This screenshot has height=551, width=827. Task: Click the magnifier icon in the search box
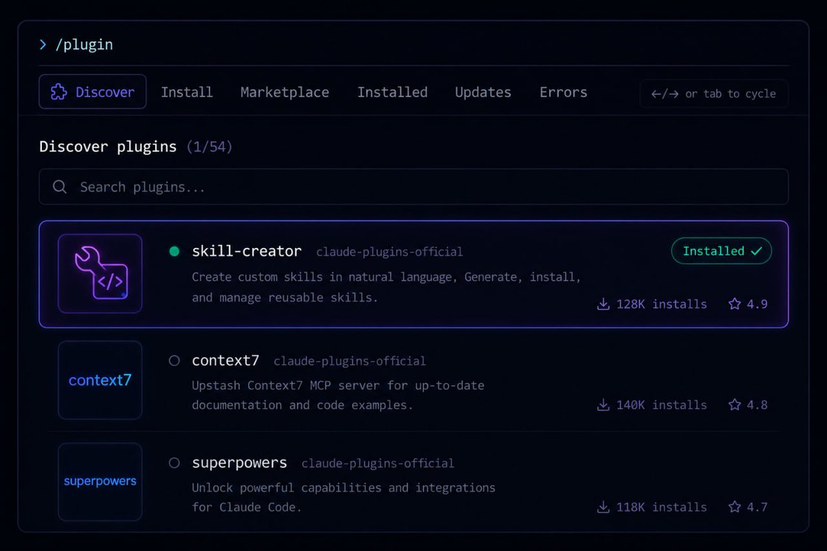click(x=60, y=187)
